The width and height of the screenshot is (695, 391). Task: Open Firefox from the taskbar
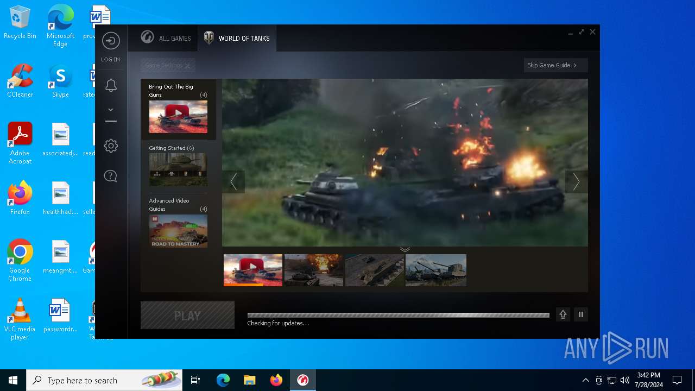276,380
